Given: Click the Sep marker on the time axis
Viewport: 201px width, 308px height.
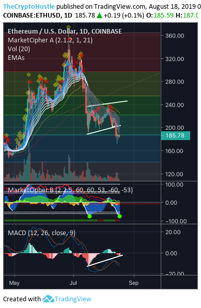Looking at the screenshot, I should [x=134, y=283].
